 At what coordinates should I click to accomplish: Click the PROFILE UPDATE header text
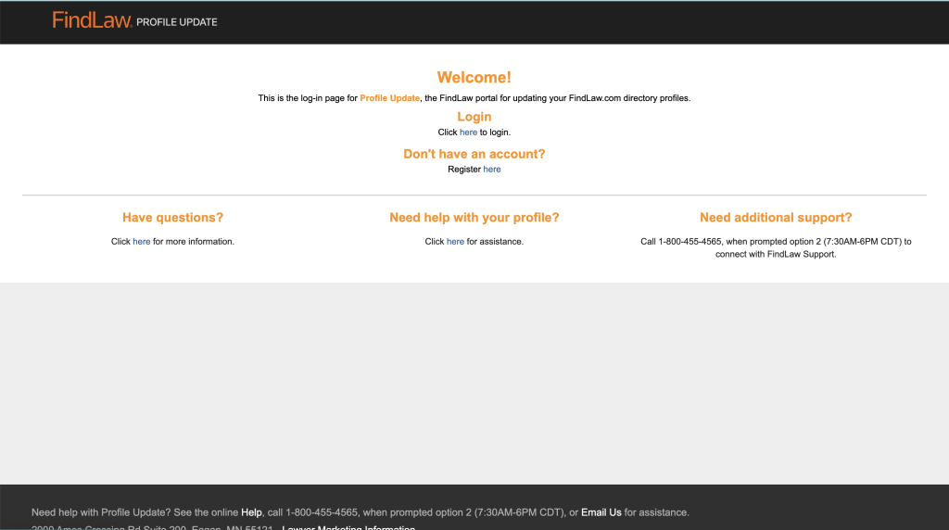[177, 22]
